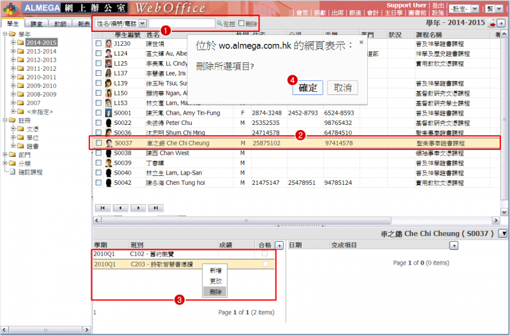Click the search text input field
Screen dimensions: 510x336
[x=182, y=24]
